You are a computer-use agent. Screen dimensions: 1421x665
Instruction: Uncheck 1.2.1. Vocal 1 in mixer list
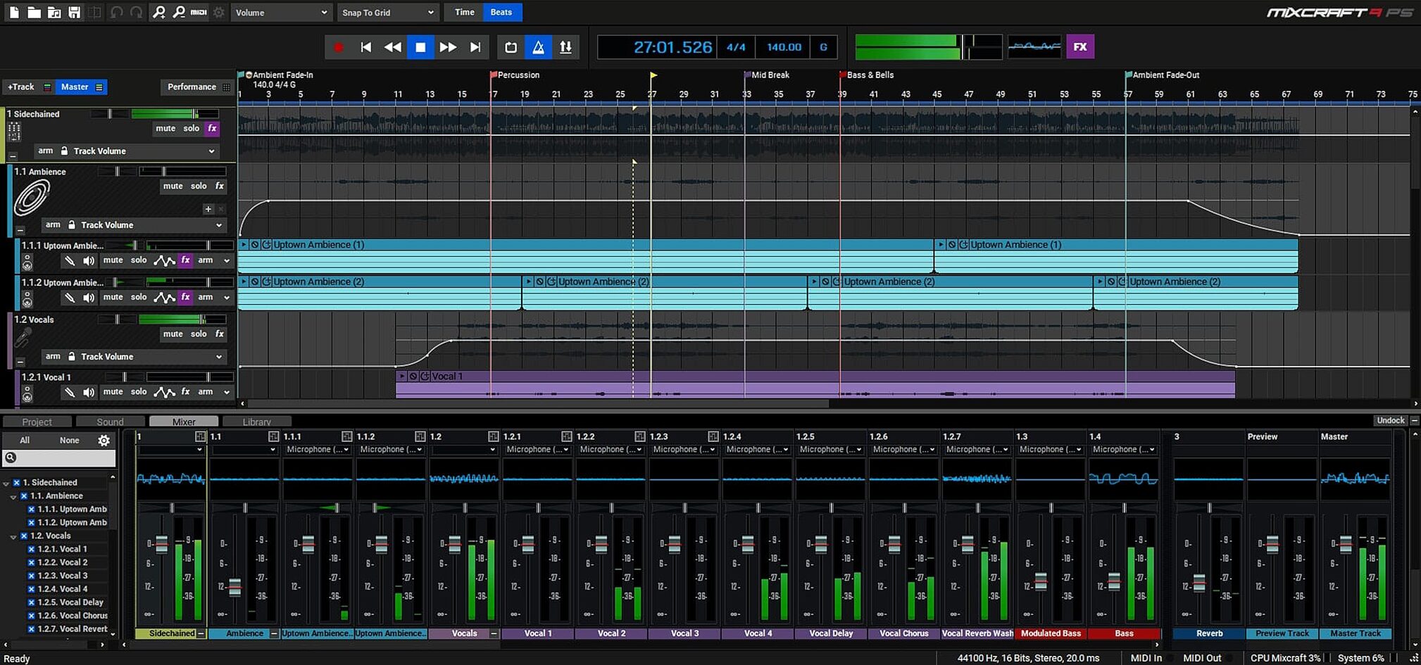pos(31,549)
